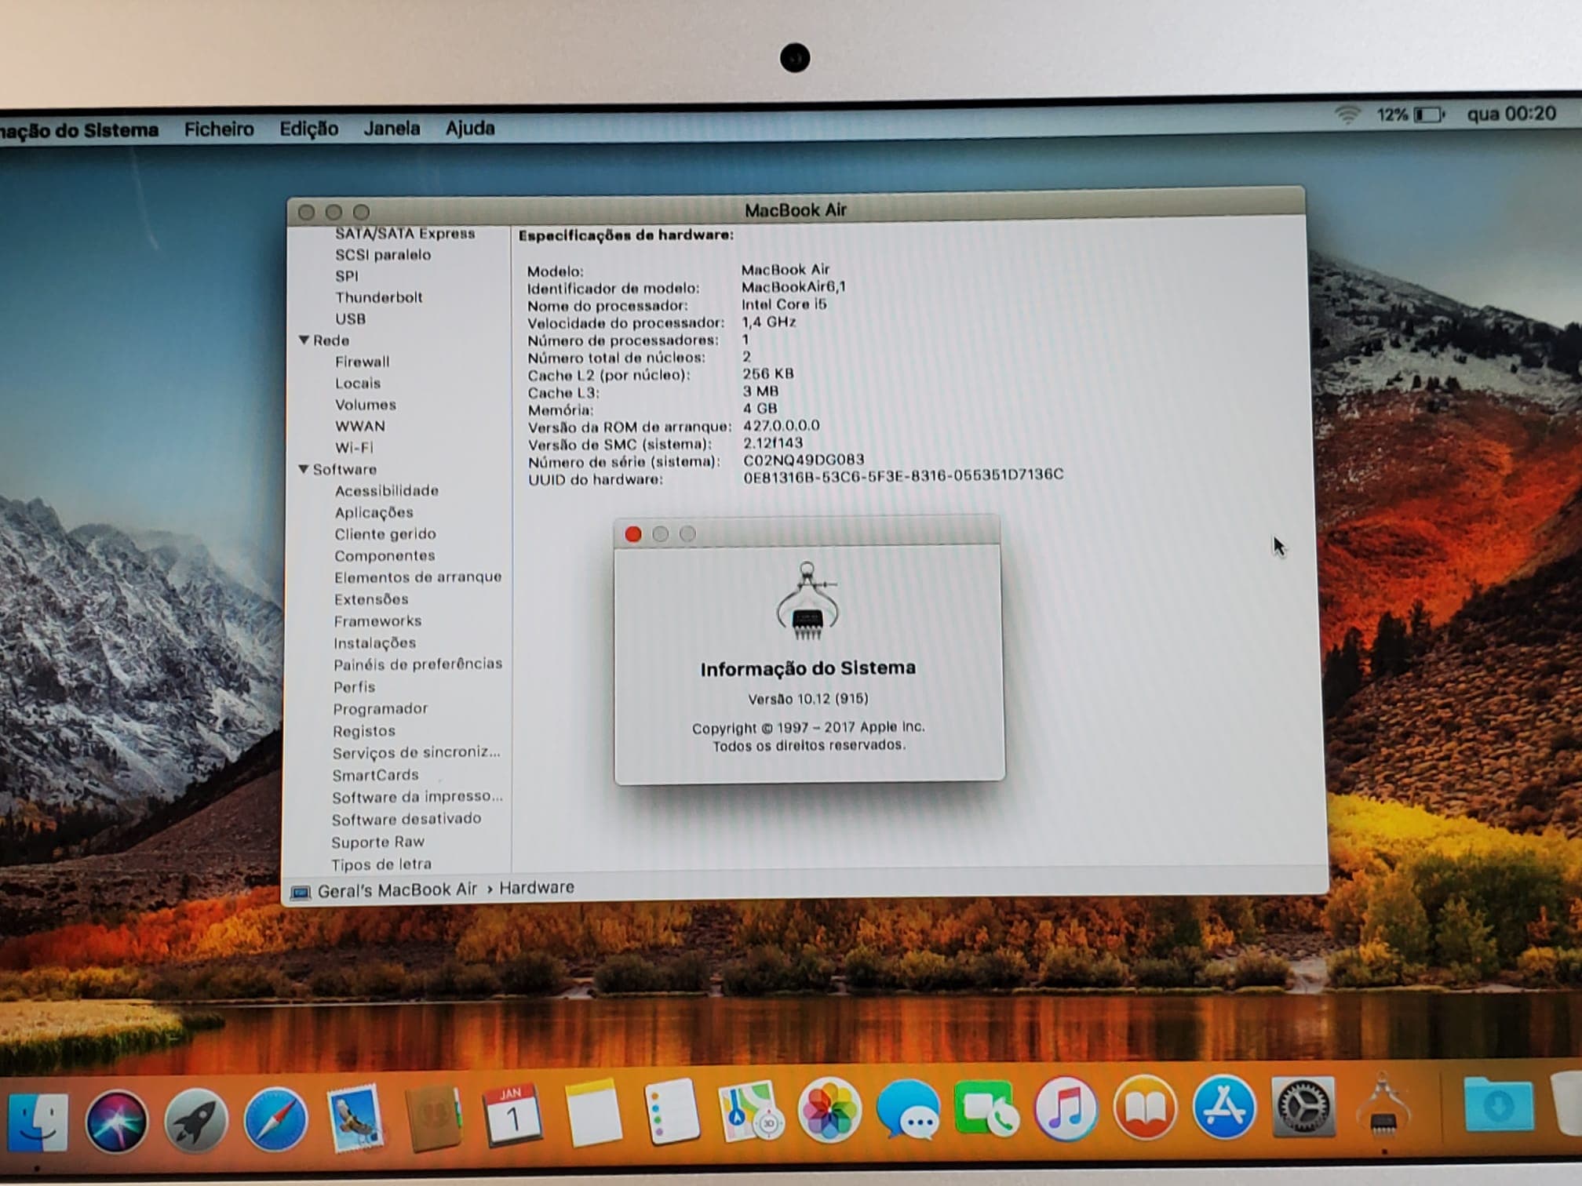Viewport: 1582px width, 1186px height.
Task: Select Cliente gerido in sidebar
Action: point(385,534)
